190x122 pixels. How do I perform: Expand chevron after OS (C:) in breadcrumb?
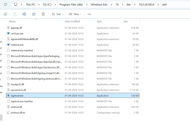point(55,5)
